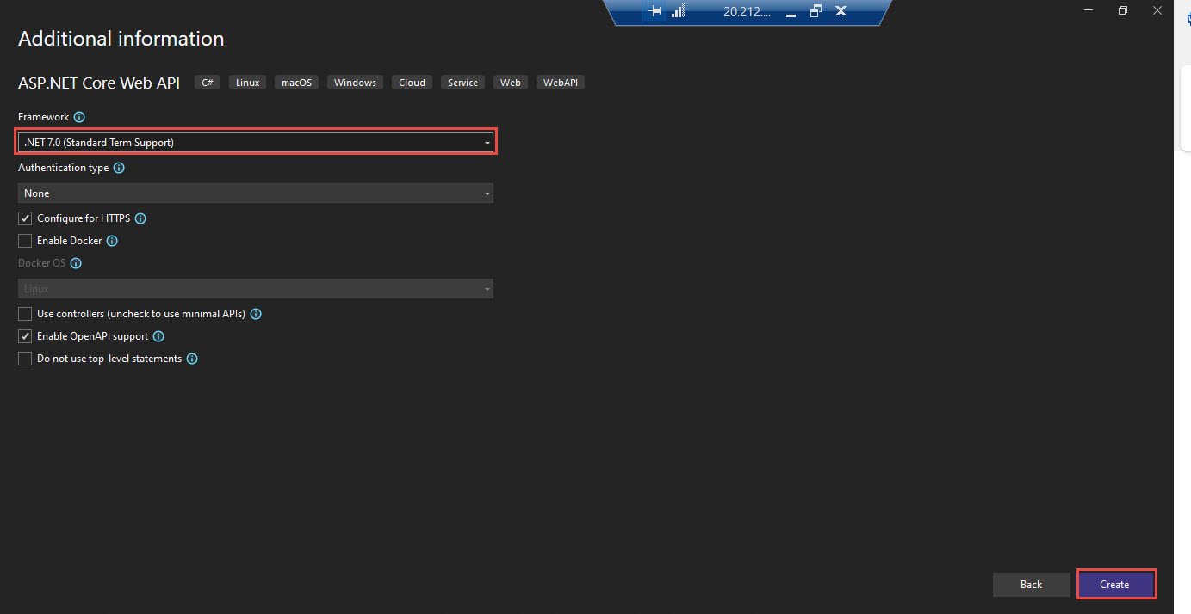Click info icon for top-level statements option
Image resolution: width=1191 pixels, height=614 pixels.
(x=191, y=359)
